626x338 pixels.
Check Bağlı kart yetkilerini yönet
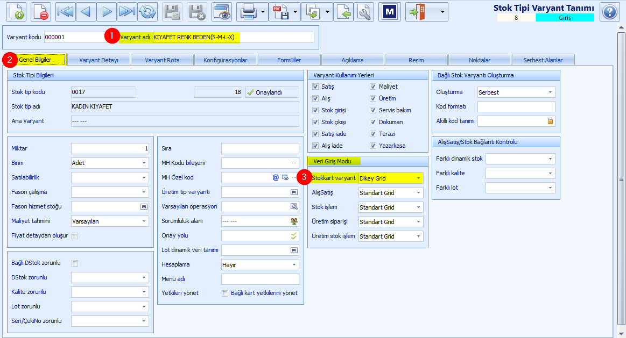pos(225,293)
